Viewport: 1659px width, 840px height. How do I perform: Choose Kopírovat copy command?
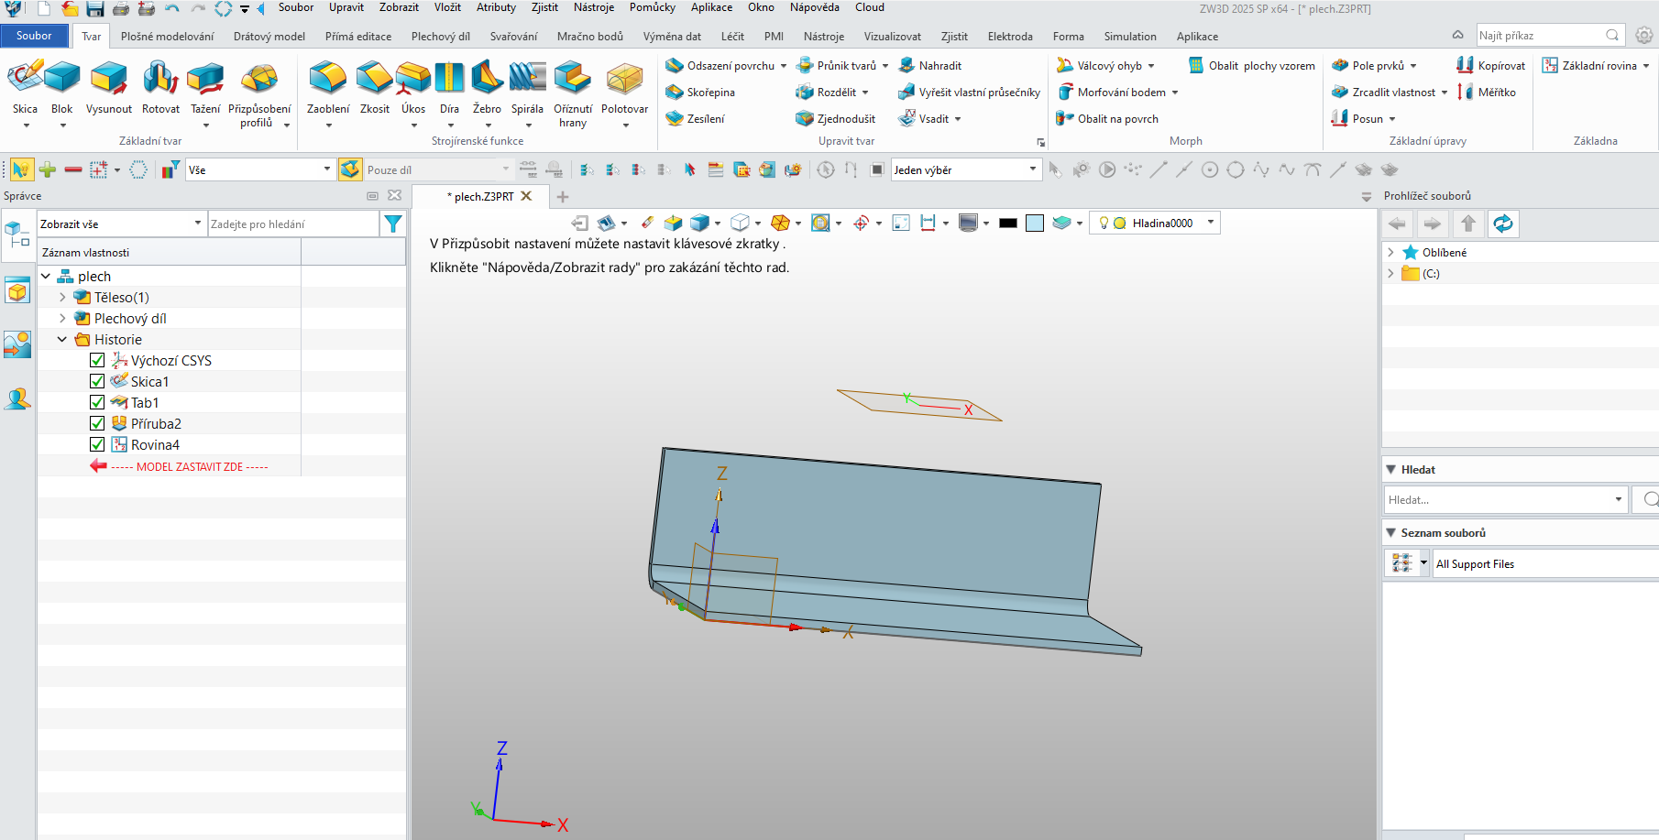point(1491,66)
